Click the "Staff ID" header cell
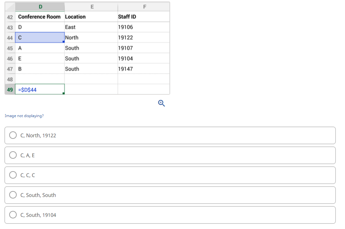The image size is (345, 229). pyautogui.click(x=144, y=16)
